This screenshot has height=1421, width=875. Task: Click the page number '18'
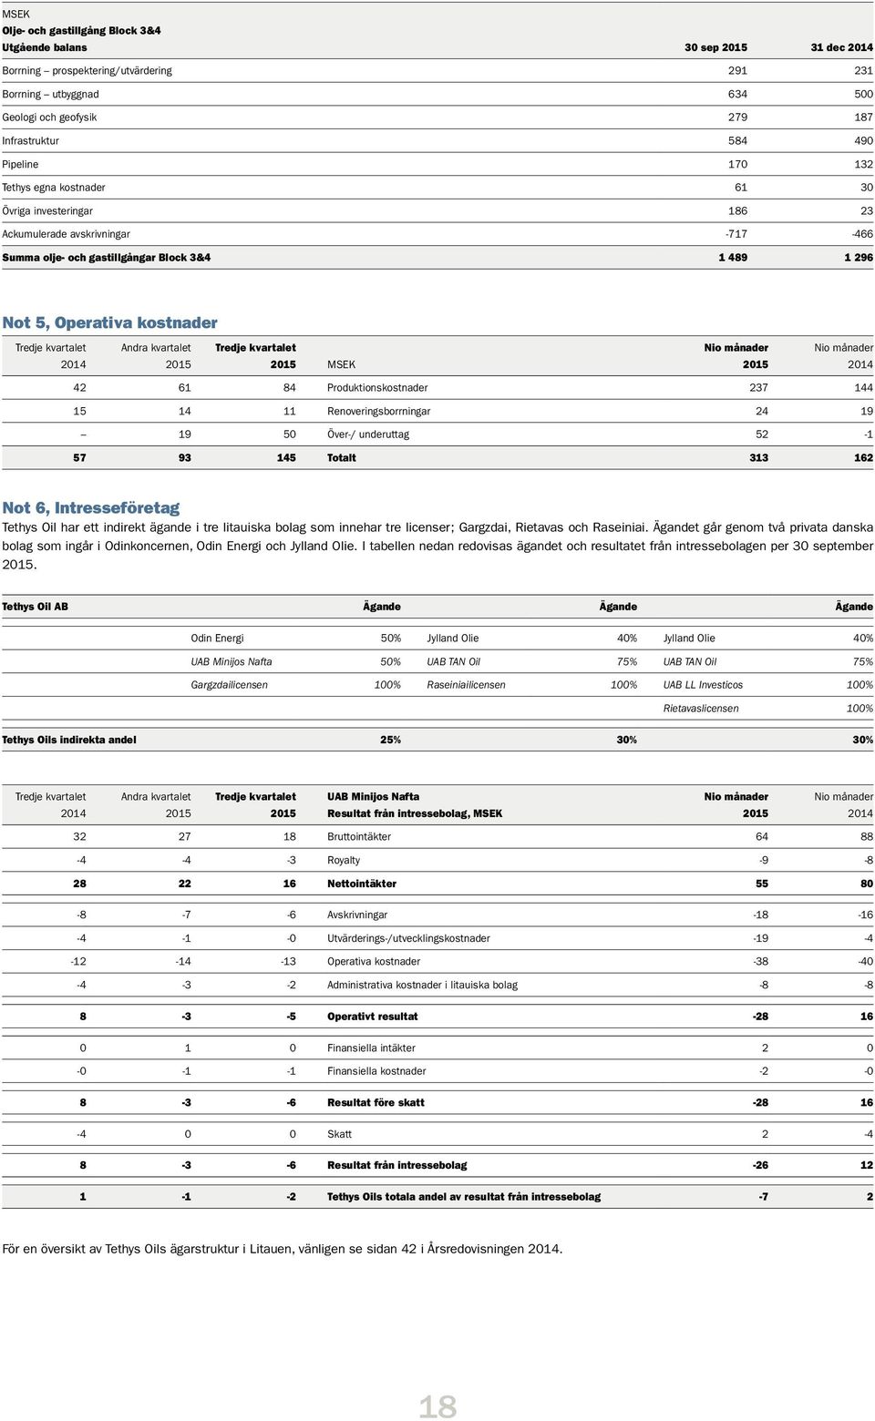coord(437,1407)
